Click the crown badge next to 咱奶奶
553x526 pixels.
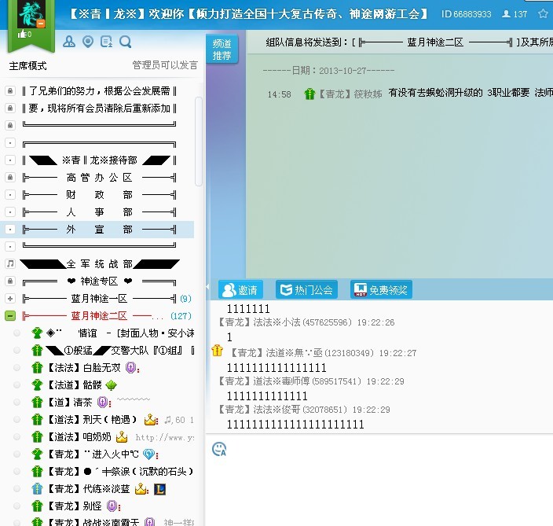(122, 437)
